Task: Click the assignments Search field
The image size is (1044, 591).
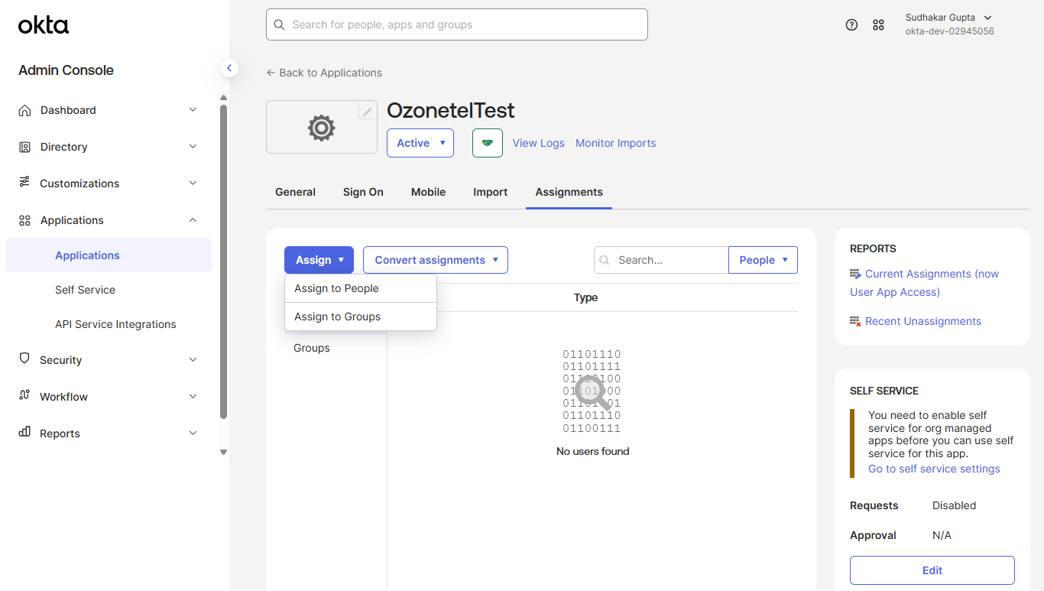Action: (661, 260)
